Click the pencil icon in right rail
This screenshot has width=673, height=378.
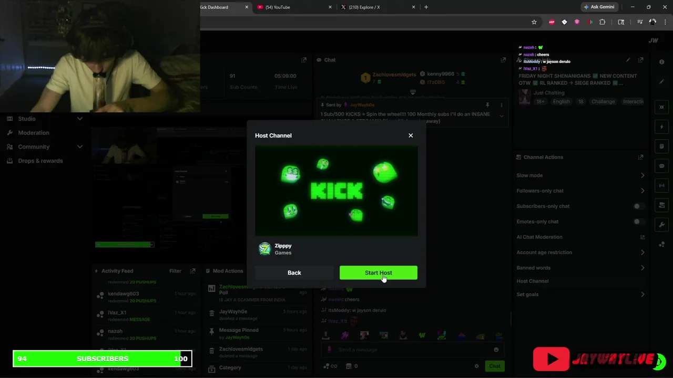click(662, 82)
